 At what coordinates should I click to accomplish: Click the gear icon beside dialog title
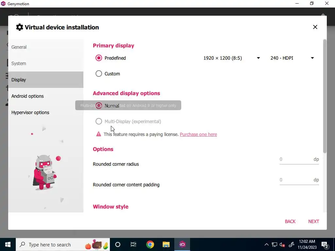(19, 27)
